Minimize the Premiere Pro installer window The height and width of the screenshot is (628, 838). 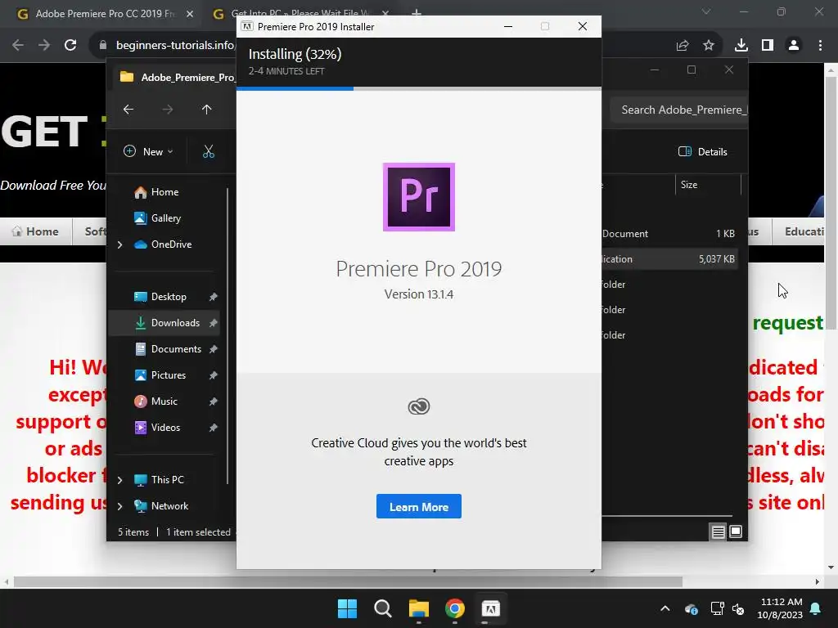click(x=508, y=27)
